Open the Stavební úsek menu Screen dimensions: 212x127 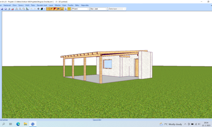click(42, 5)
